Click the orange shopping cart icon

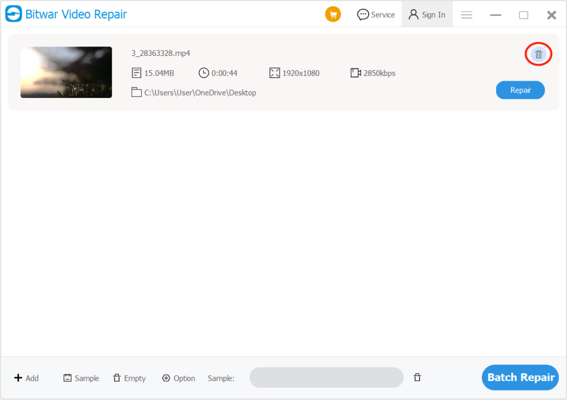333,14
